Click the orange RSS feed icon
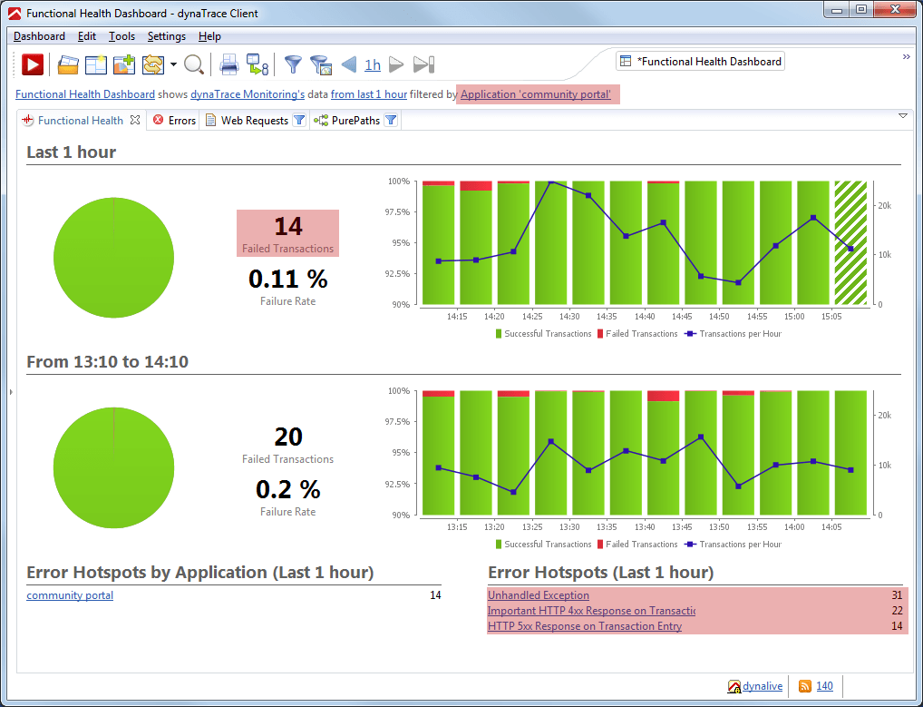Screen dimensions: 923x707 pos(805,686)
